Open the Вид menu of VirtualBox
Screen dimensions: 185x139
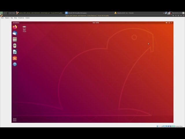12,18
